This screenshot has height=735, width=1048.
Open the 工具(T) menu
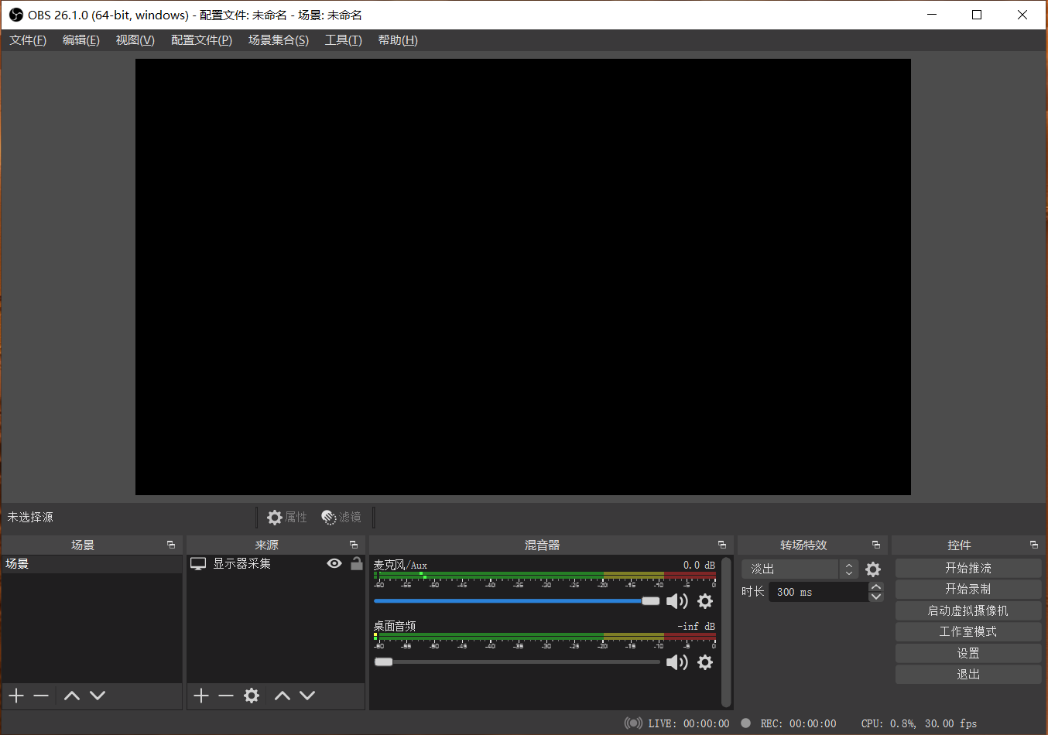[x=343, y=40]
